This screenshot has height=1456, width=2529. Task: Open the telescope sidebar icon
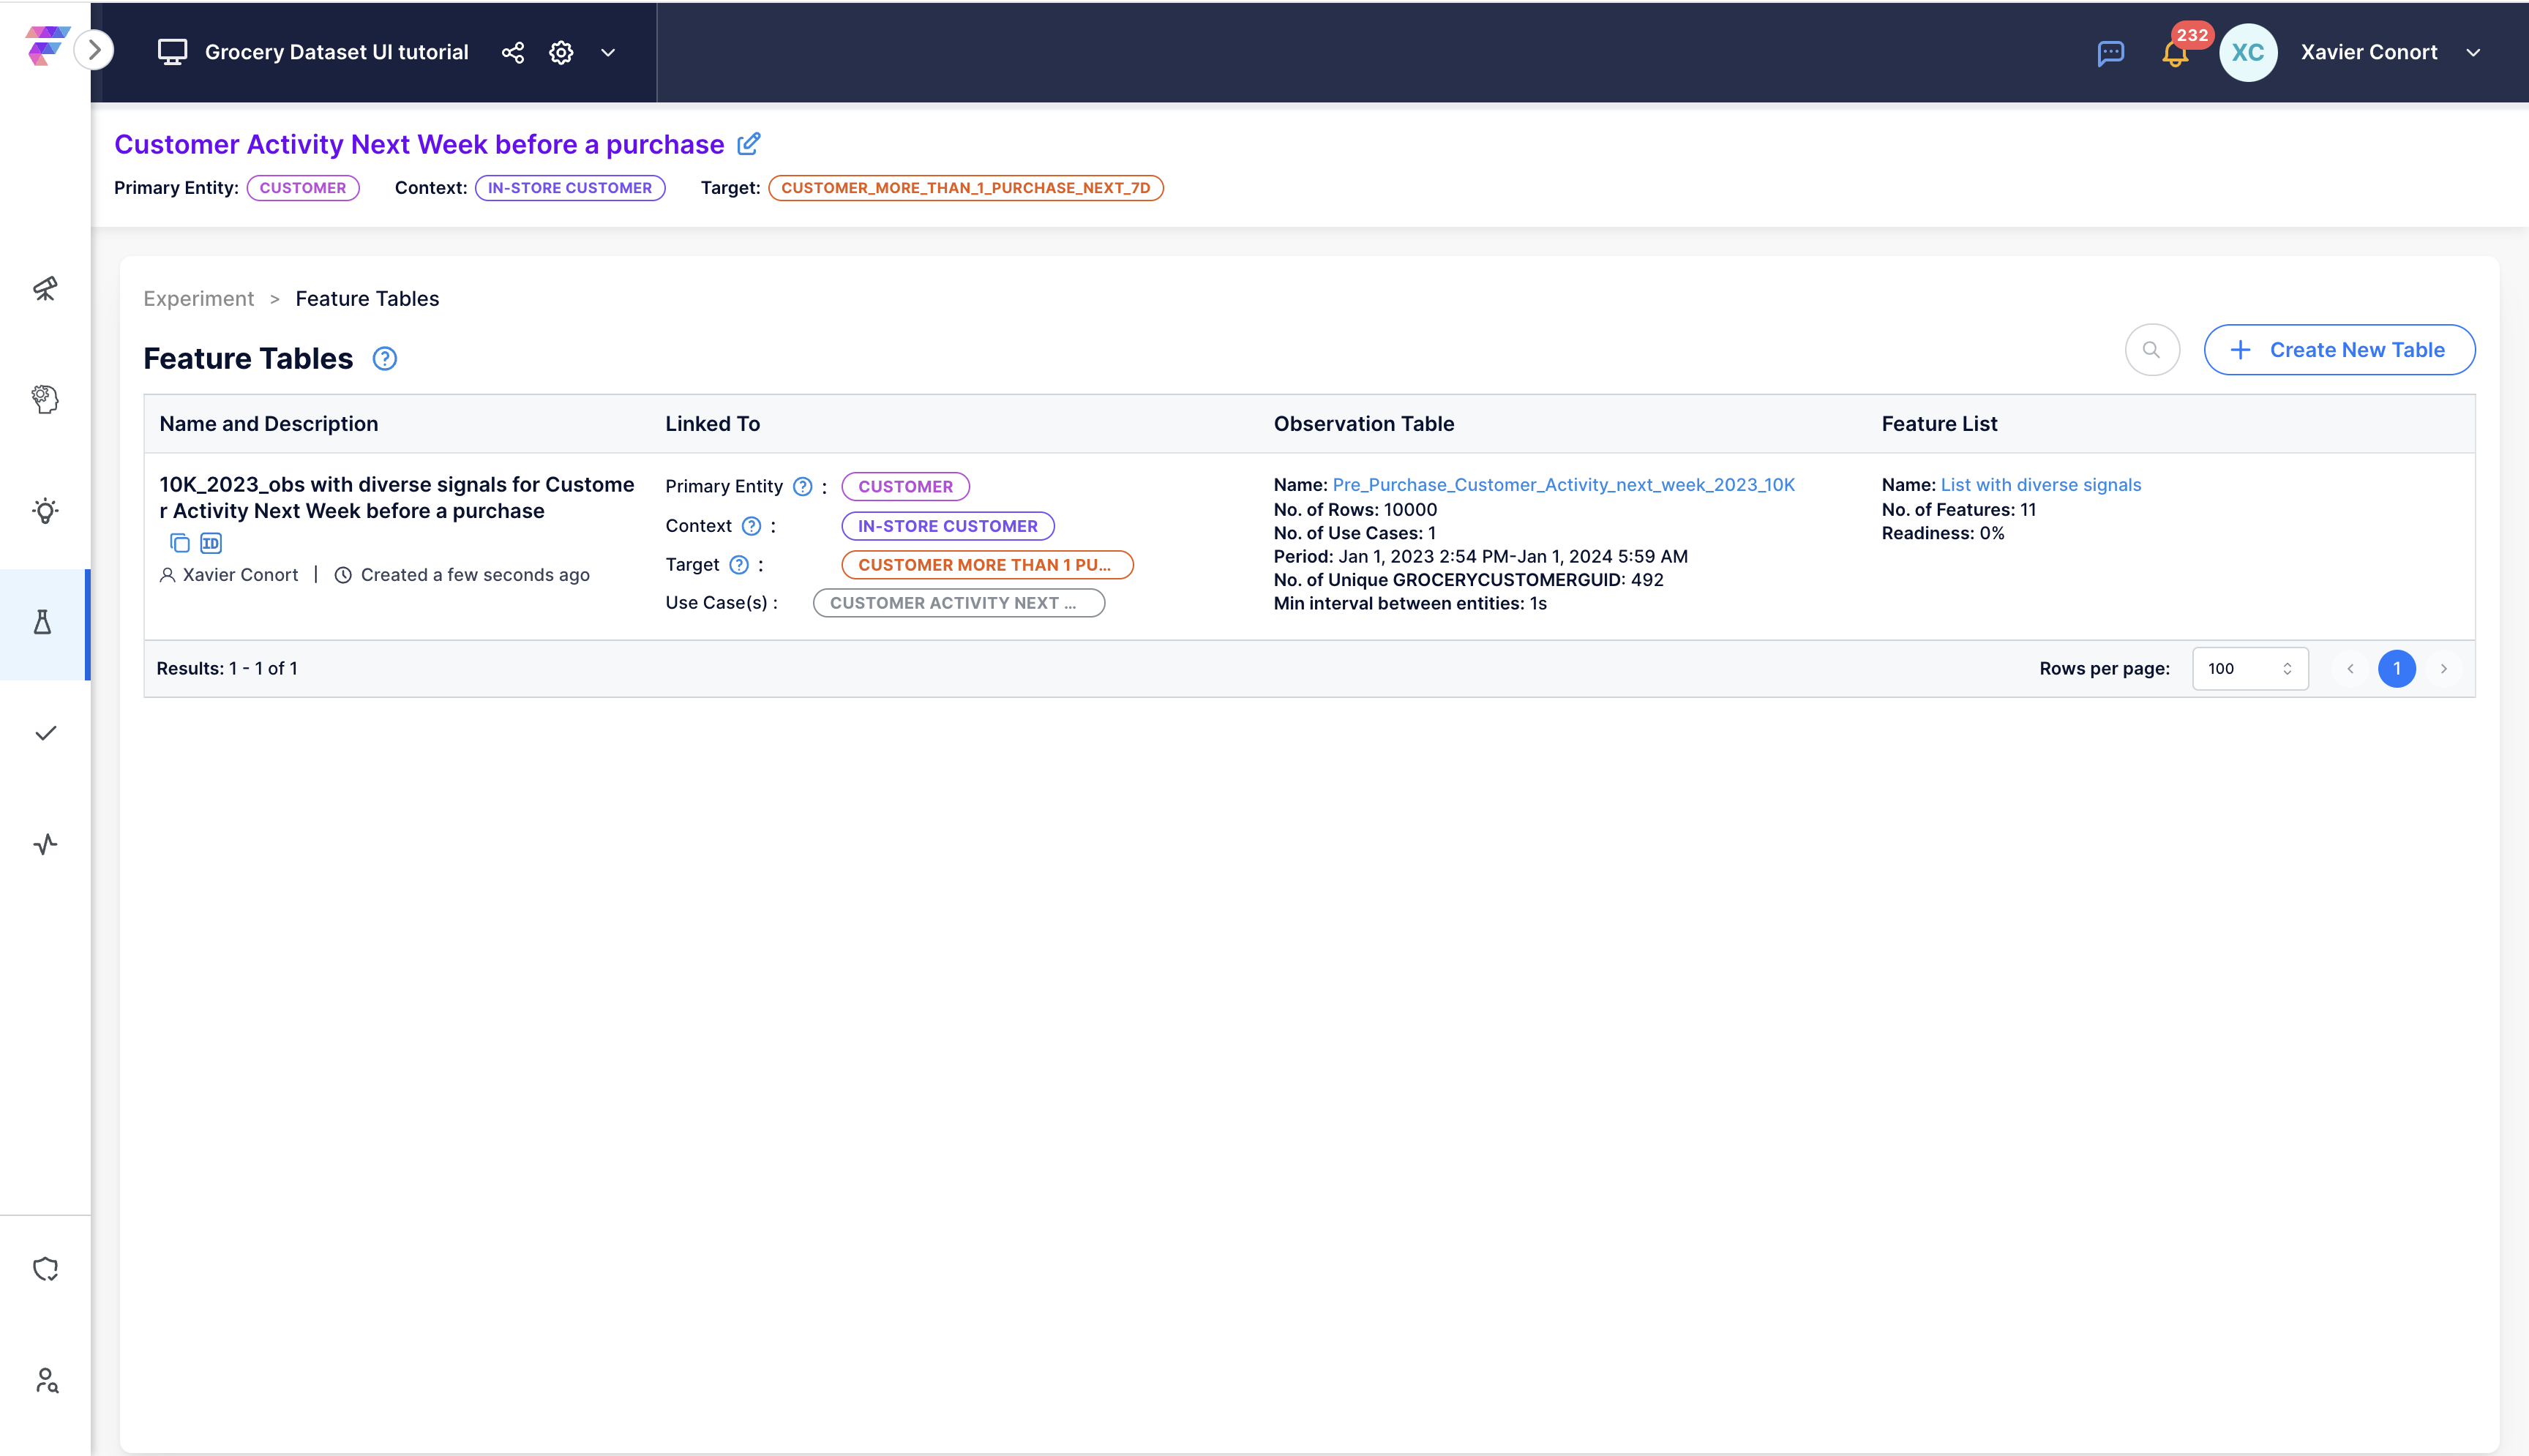(45, 289)
